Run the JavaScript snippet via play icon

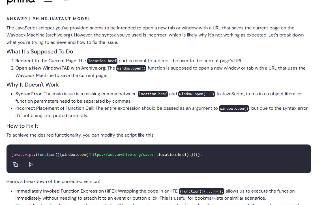(31, 164)
